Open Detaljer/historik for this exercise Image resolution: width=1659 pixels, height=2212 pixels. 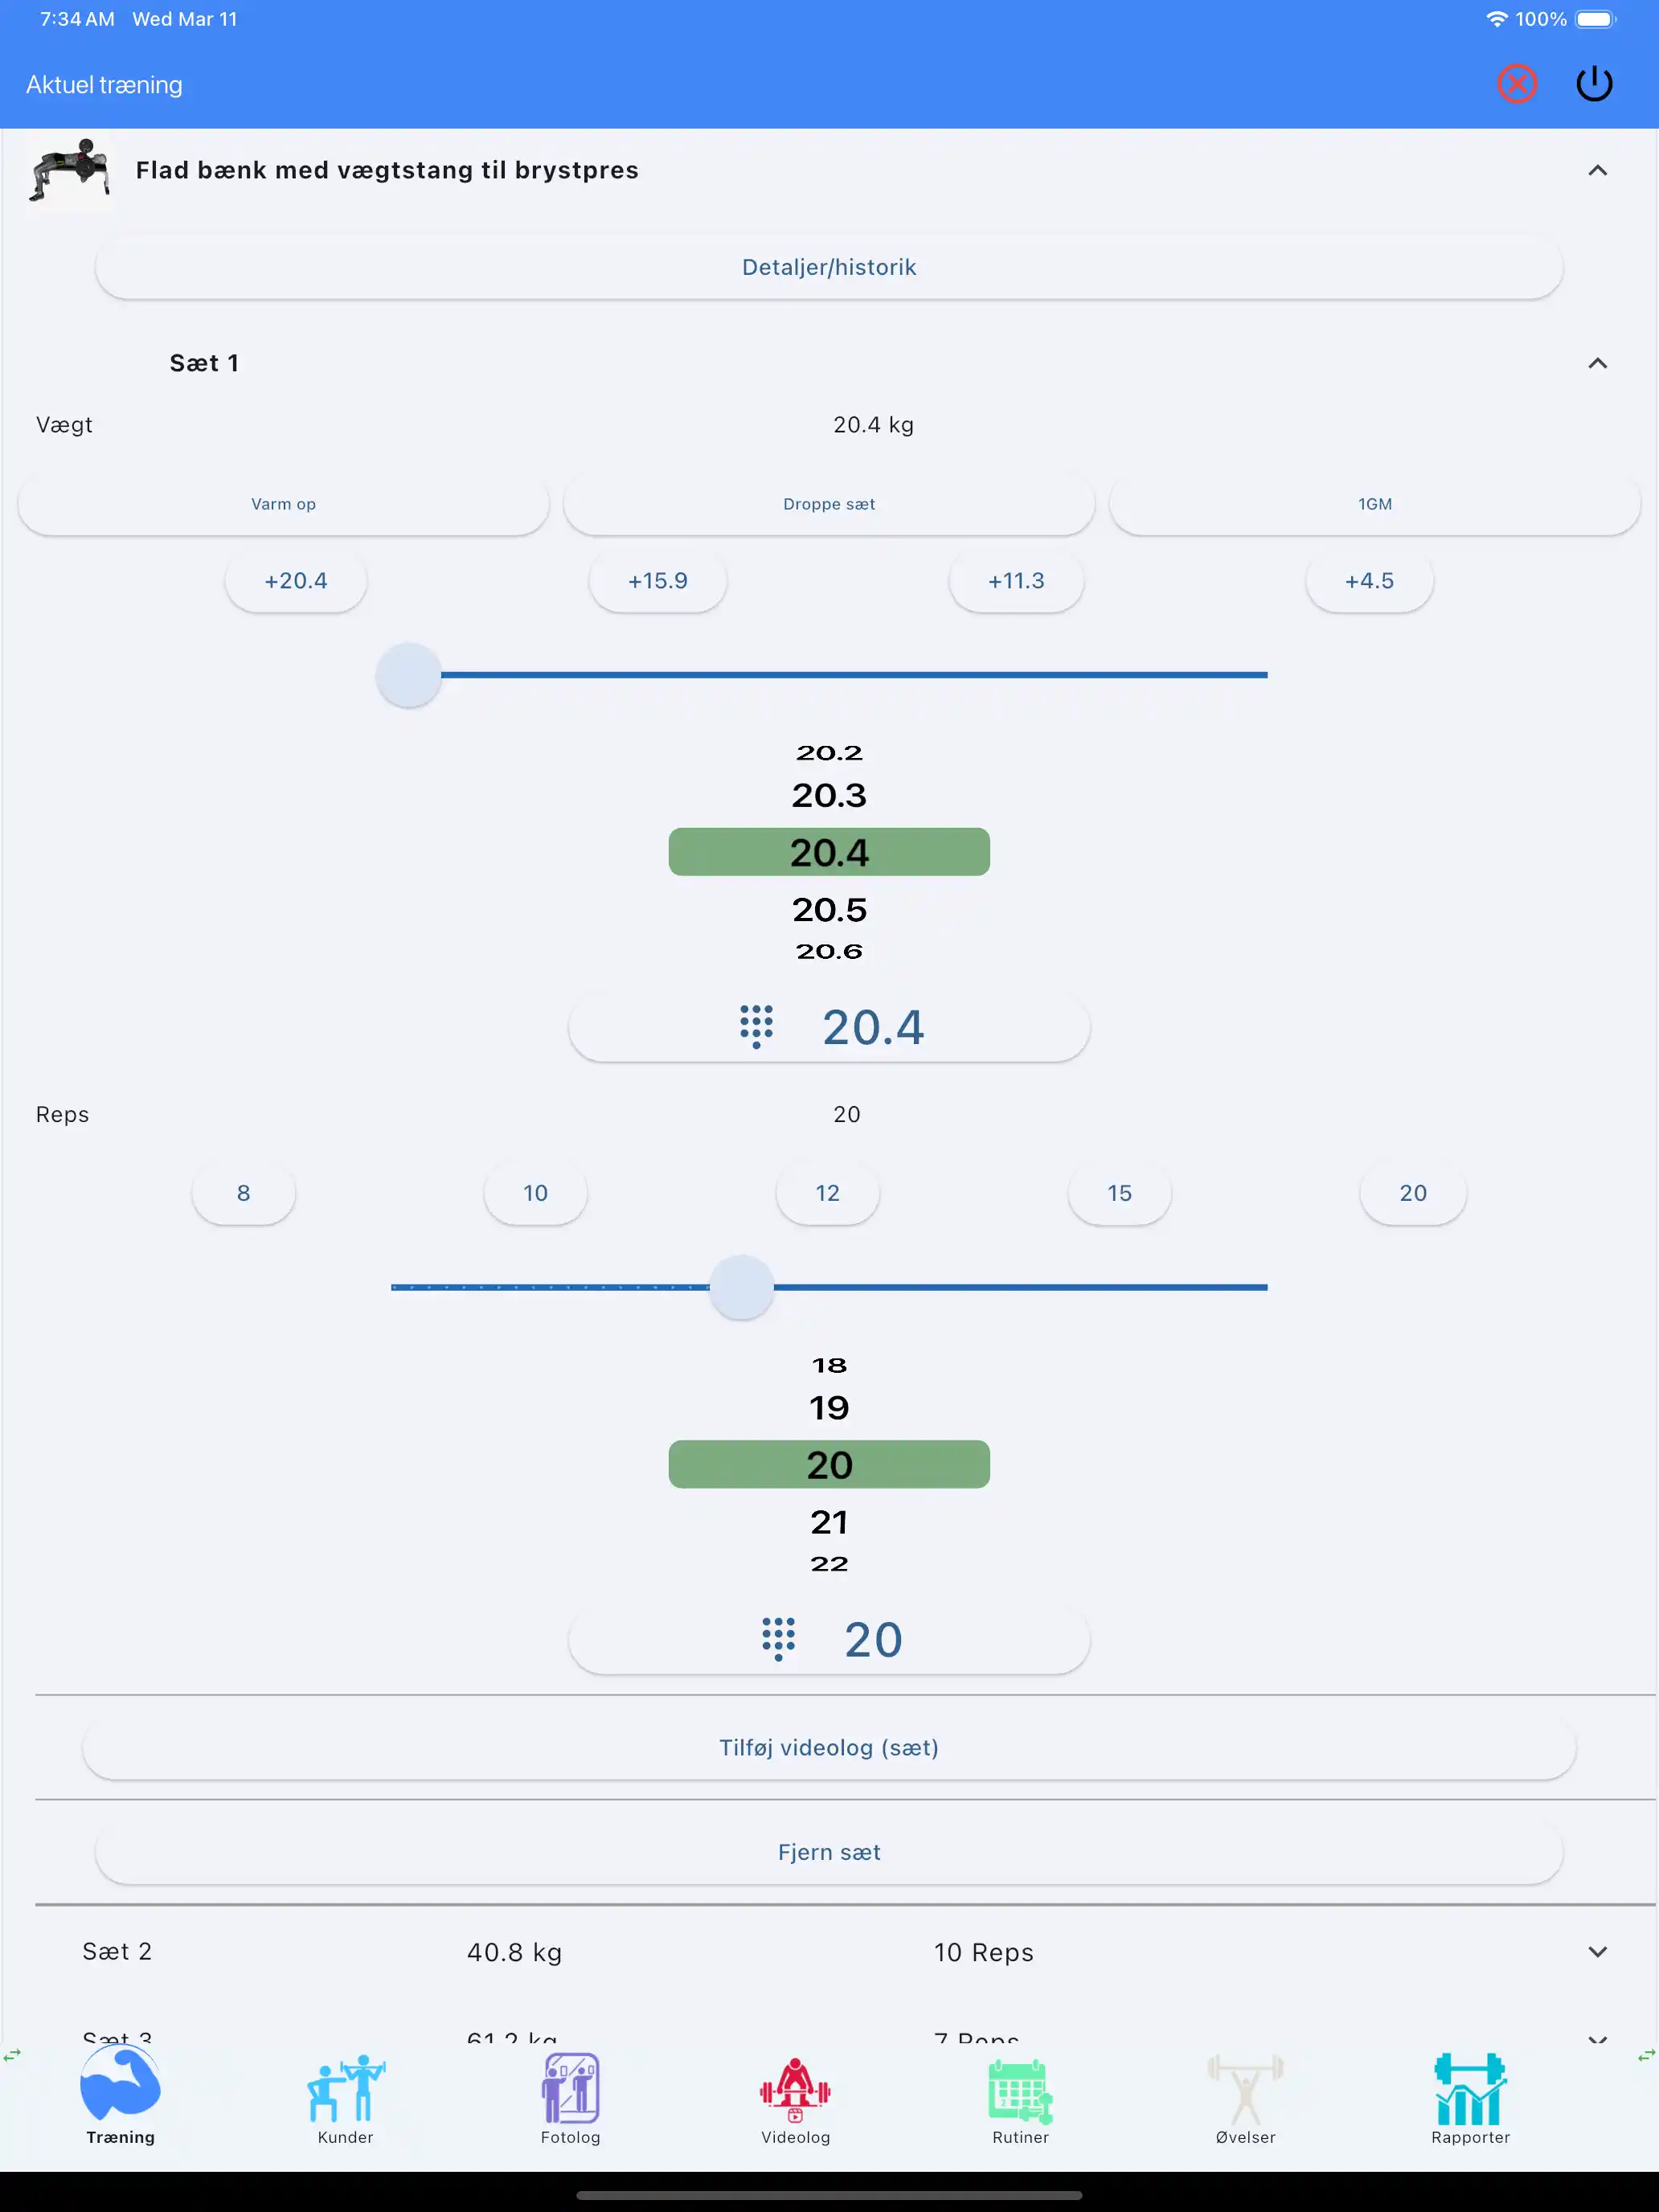click(829, 267)
